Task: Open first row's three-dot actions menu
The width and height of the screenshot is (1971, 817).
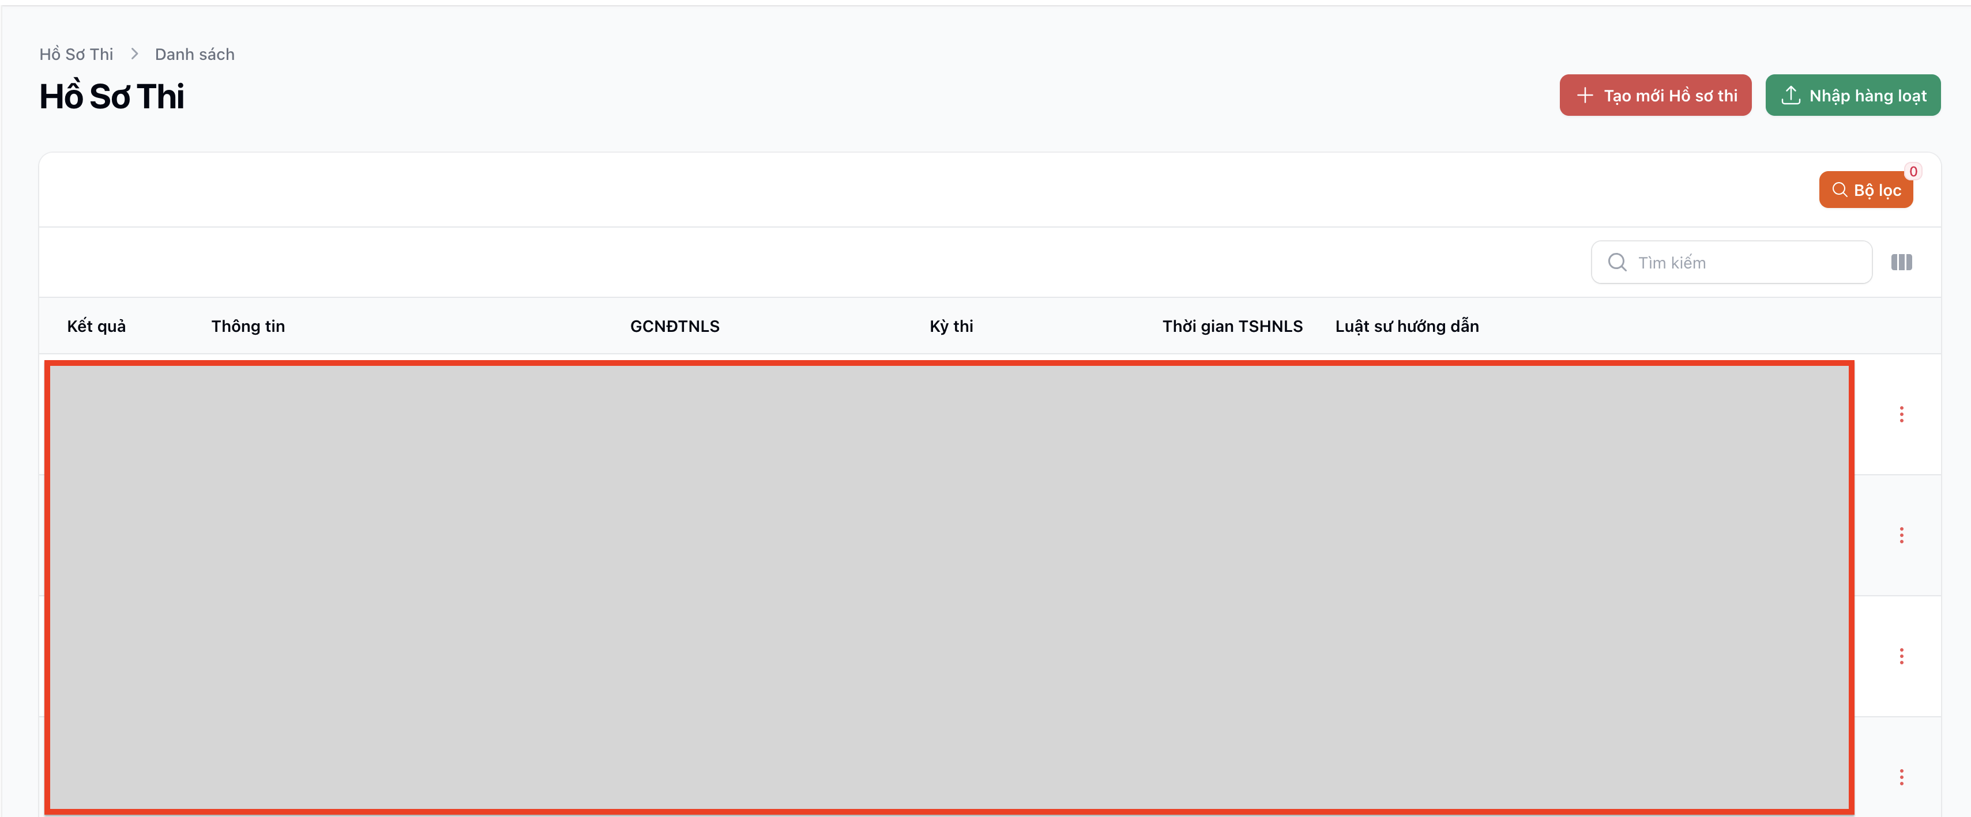Action: click(x=1901, y=414)
